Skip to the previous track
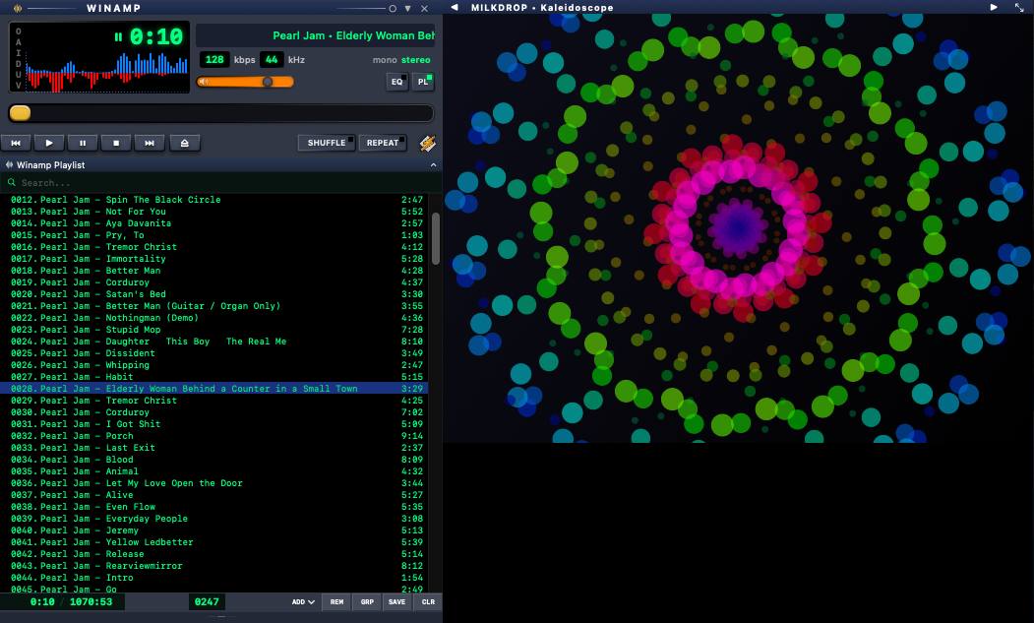Screen dimensions: 1034x623 pyautogui.click(x=16, y=143)
